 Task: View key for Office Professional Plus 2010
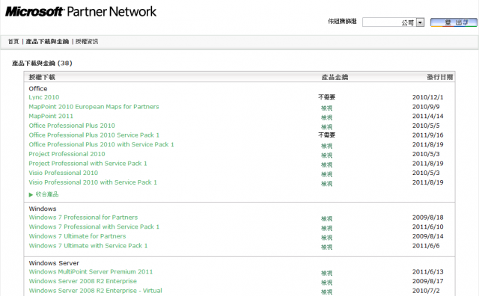tap(326, 127)
